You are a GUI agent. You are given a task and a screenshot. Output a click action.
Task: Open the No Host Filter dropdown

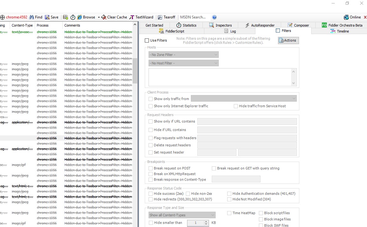tap(184, 63)
